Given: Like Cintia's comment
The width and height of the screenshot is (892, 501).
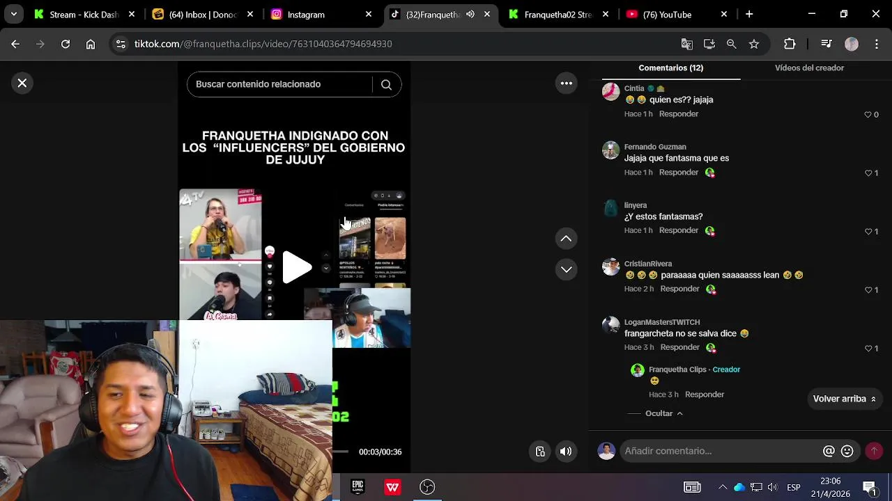Looking at the screenshot, I should click(868, 114).
